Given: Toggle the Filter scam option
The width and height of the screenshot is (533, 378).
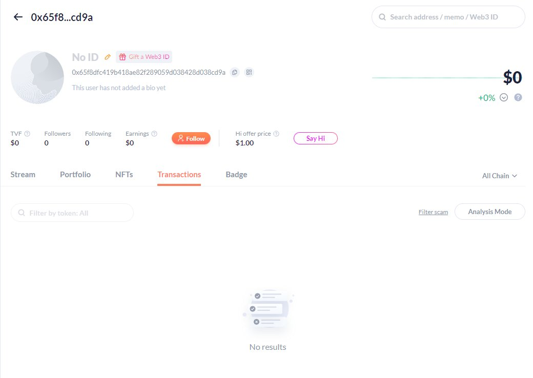Looking at the screenshot, I should [433, 212].
